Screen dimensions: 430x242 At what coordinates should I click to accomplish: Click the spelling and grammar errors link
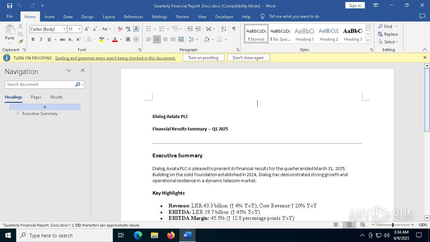(115, 58)
